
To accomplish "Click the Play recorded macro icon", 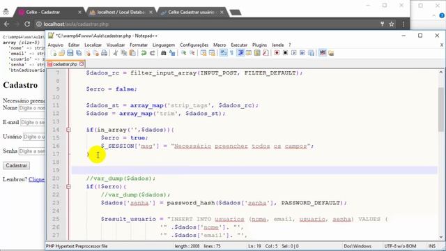I will tap(294, 53).
